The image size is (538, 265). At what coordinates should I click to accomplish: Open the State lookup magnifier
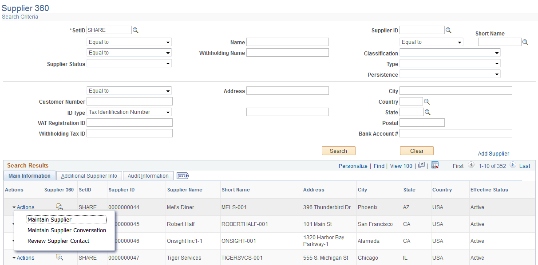click(427, 112)
